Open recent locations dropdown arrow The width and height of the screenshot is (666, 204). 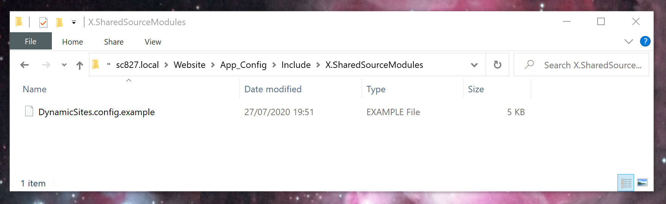[x=64, y=65]
